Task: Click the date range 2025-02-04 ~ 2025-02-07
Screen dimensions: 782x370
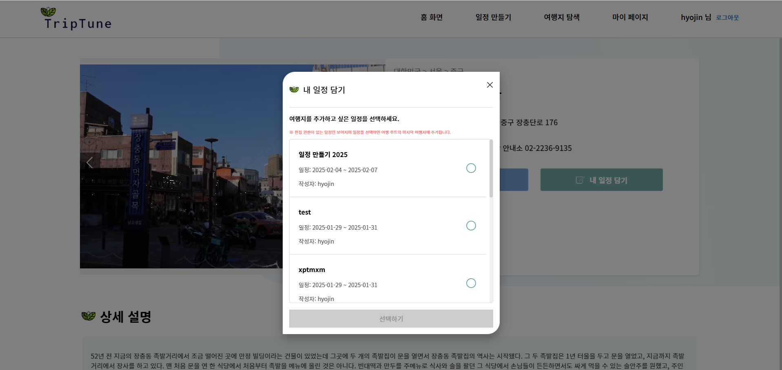Action: [345, 170]
